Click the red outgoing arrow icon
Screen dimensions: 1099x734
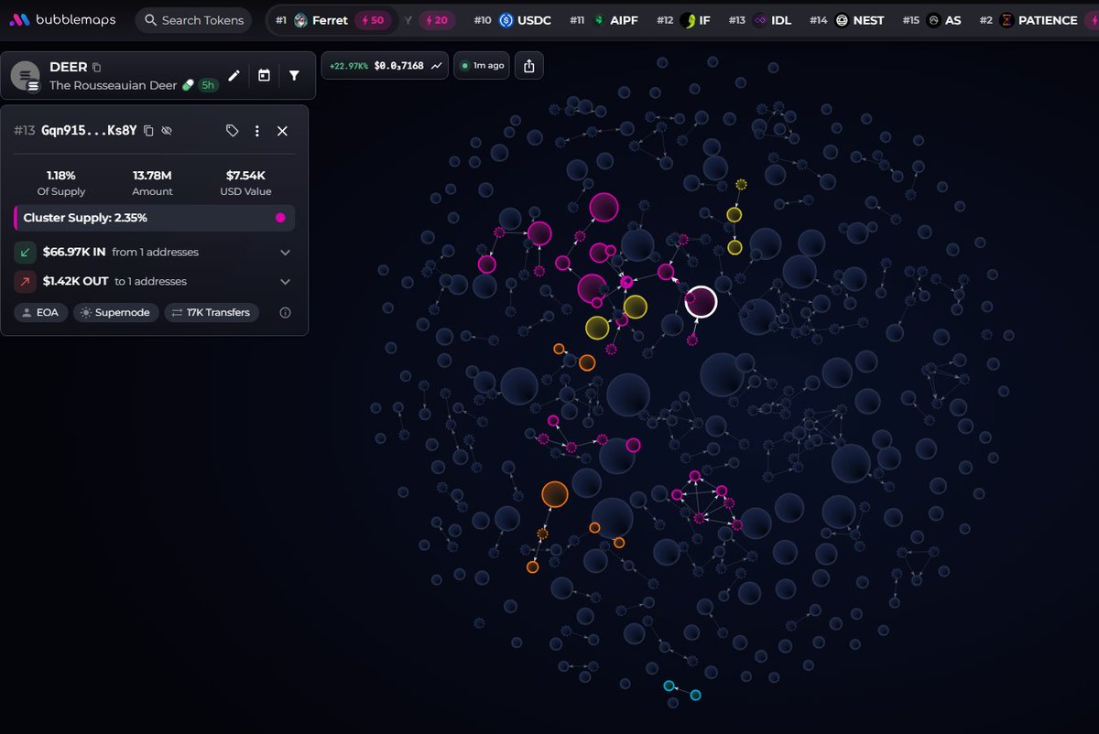(x=25, y=282)
